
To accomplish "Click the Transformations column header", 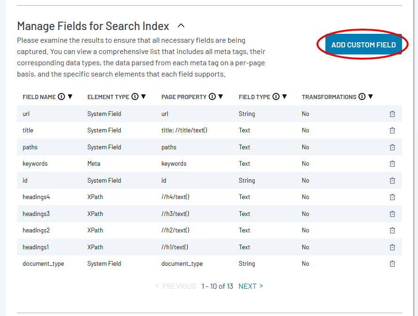I will pyautogui.click(x=329, y=97).
